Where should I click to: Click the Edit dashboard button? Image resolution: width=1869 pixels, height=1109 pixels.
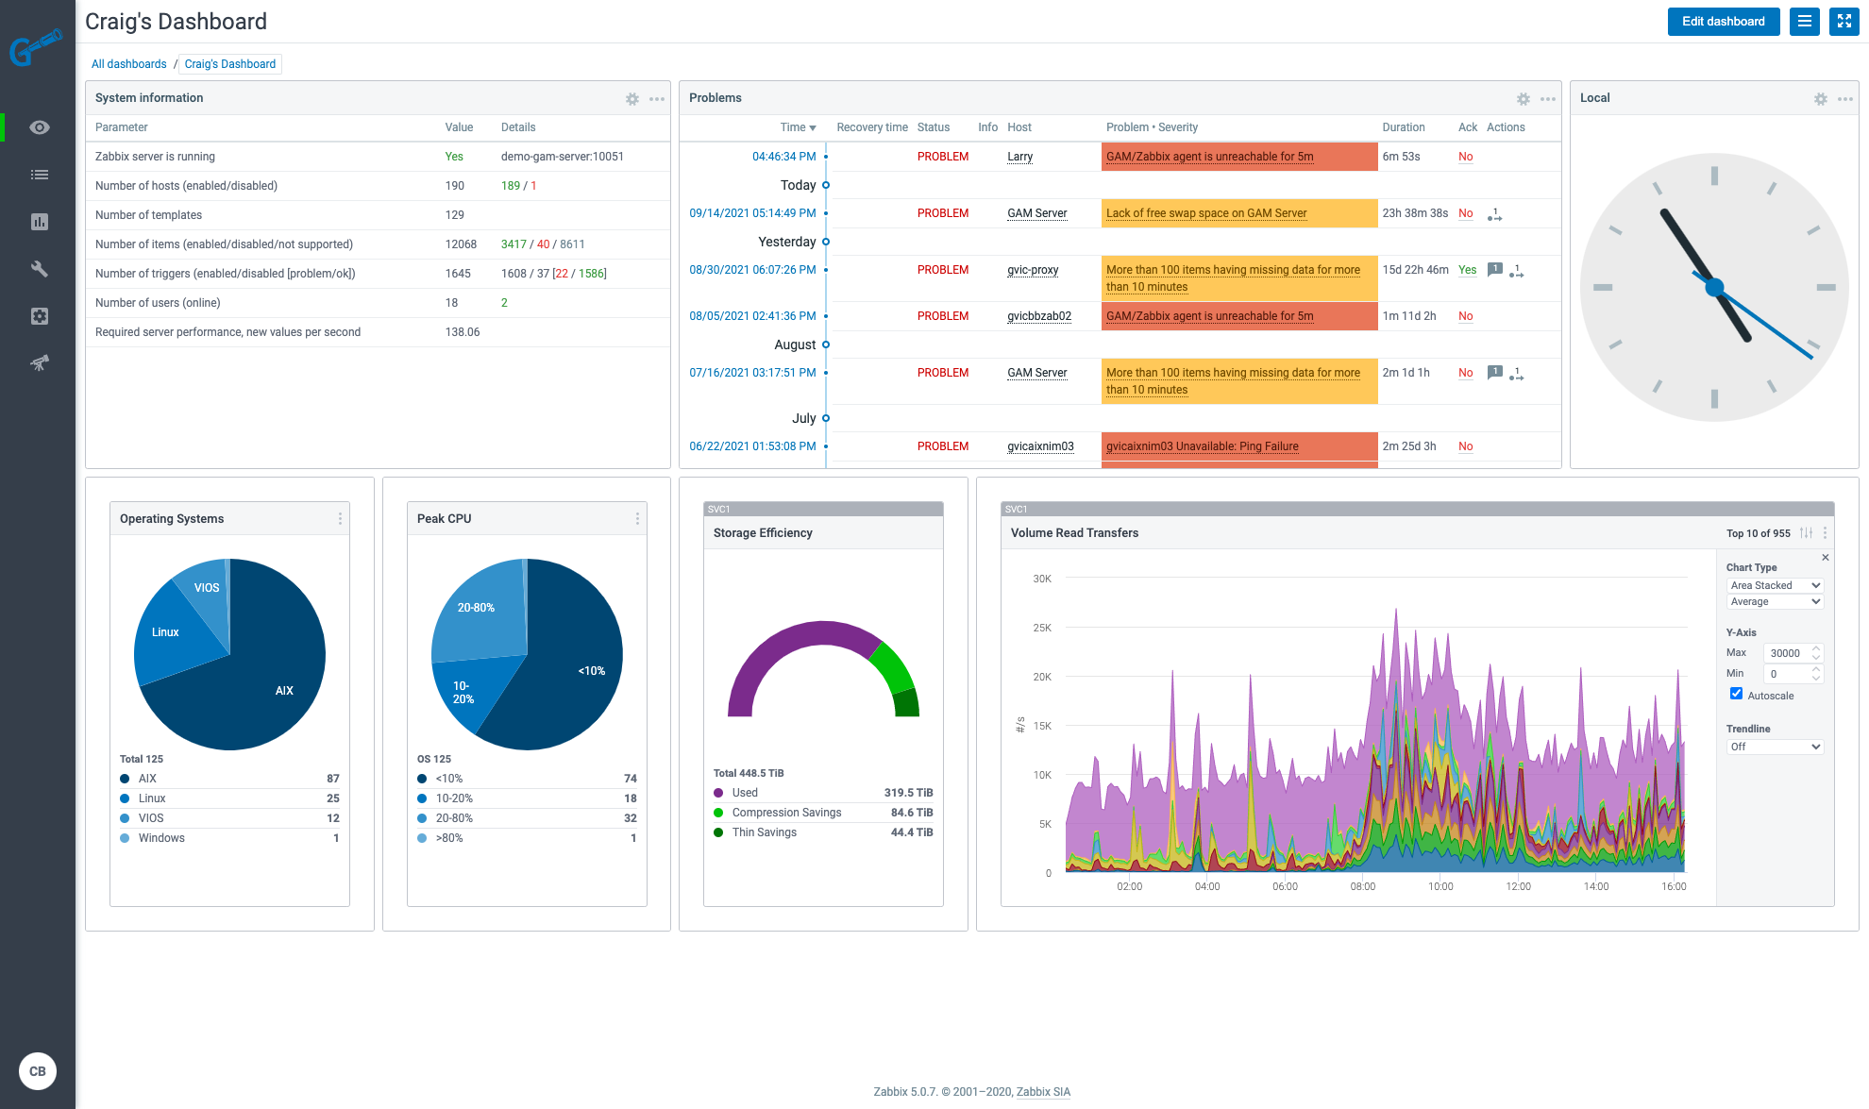click(1723, 22)
